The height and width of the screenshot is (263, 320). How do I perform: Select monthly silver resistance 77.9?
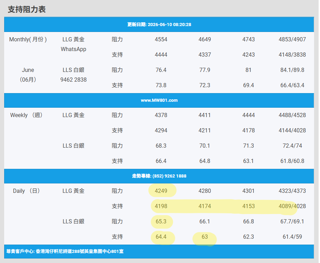[x=205, y=70]
